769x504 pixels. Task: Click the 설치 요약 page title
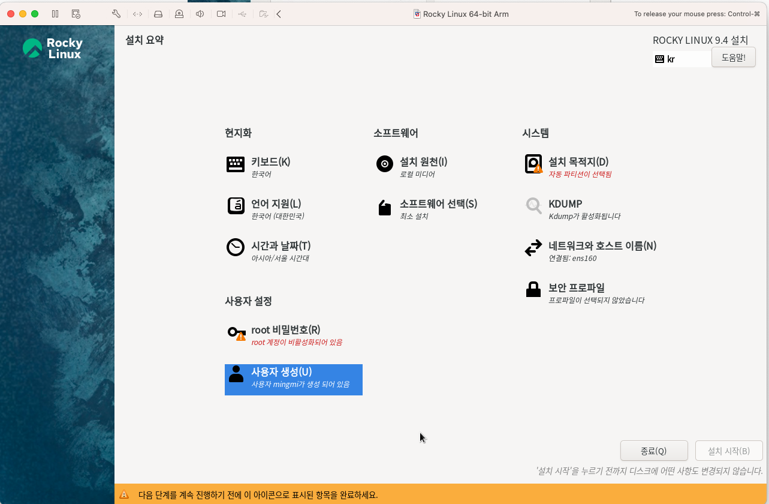(x=144, y=40)
